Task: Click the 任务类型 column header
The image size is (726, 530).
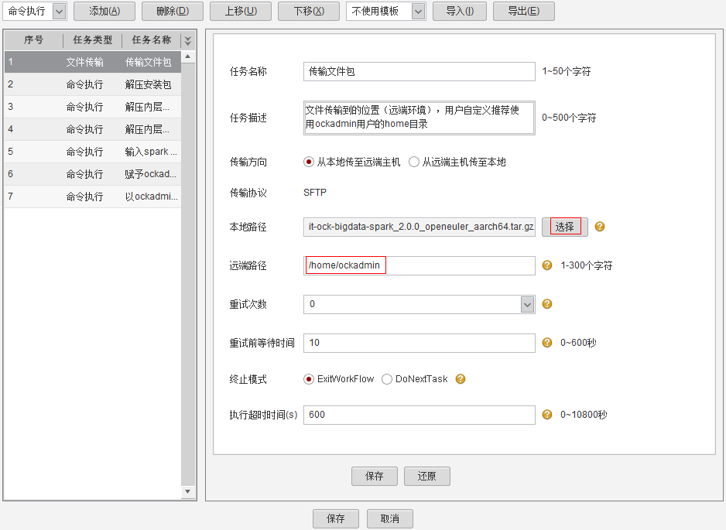Action: tap(93, 40)
